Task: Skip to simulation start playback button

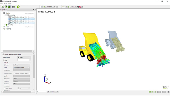Action: point(150,92)
